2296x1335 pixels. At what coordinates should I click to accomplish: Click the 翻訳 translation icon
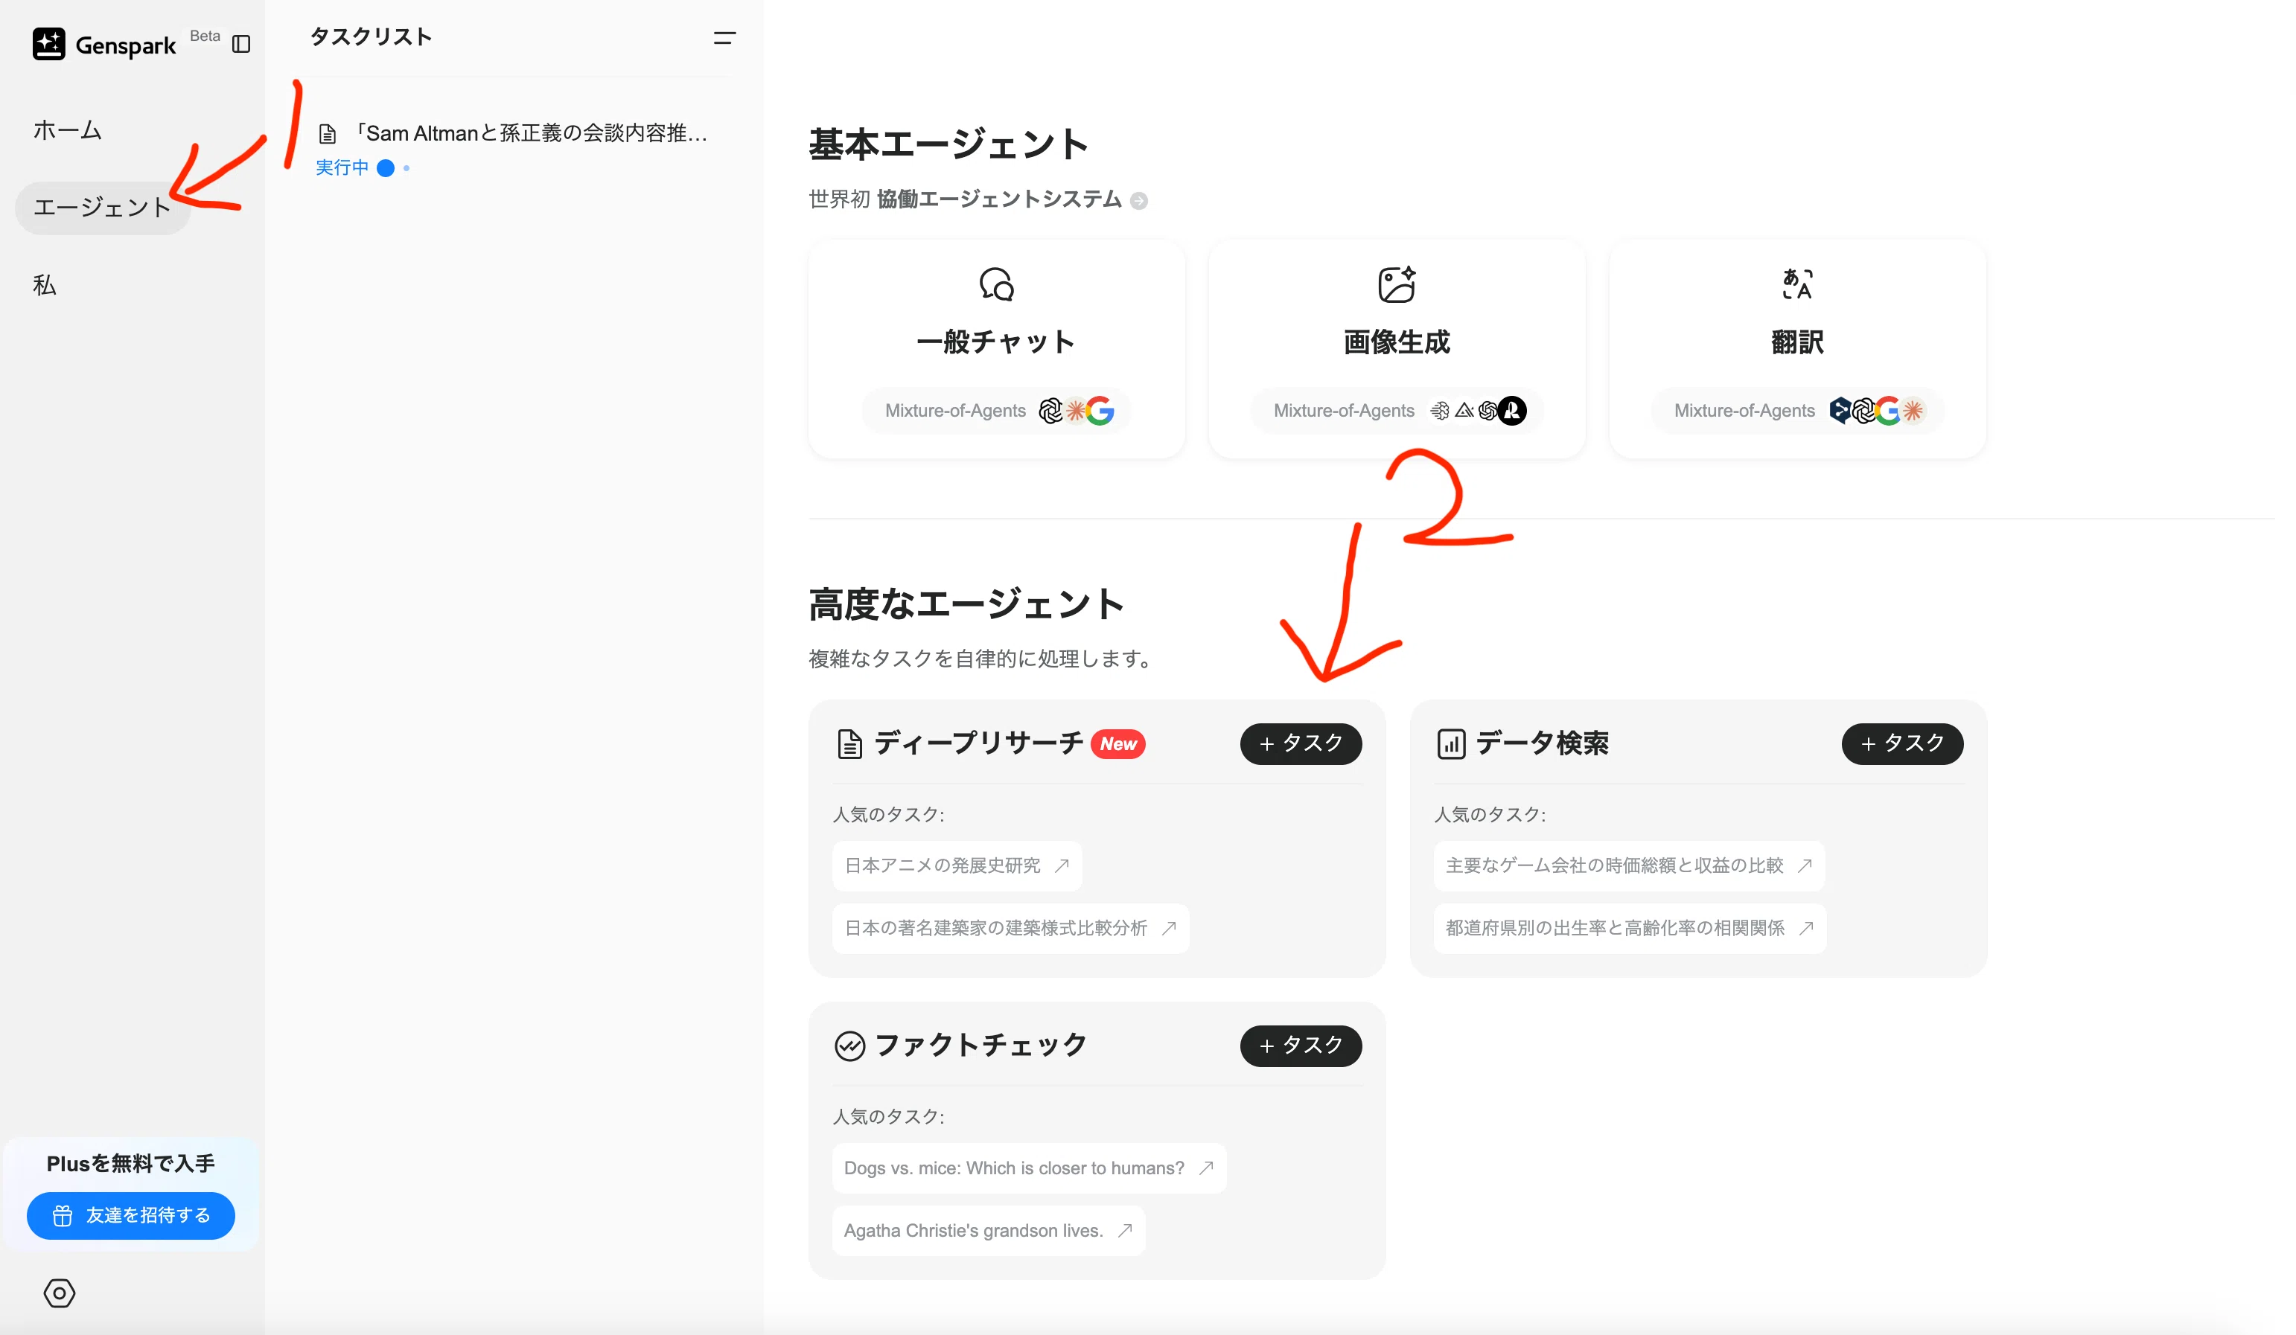point(1798,284)
